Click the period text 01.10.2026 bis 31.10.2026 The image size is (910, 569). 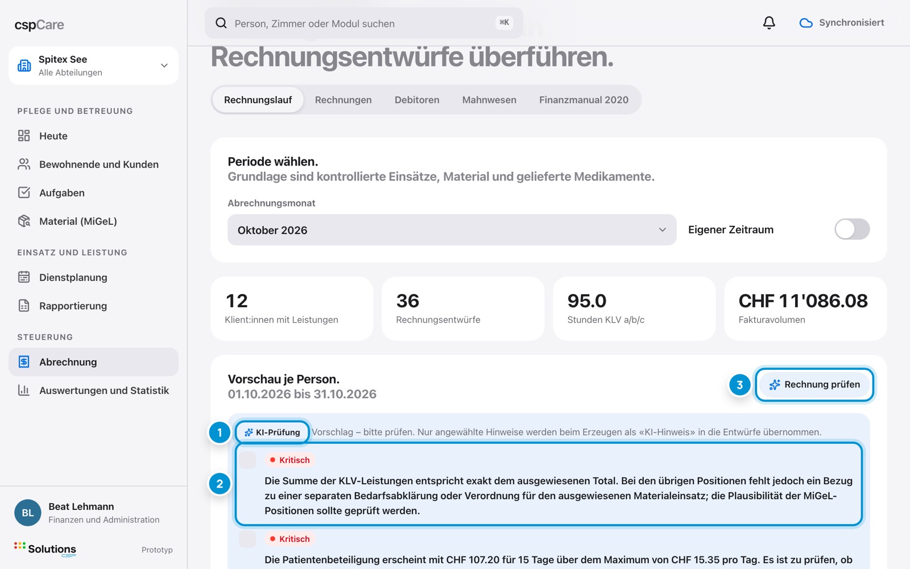click(302, 394)
